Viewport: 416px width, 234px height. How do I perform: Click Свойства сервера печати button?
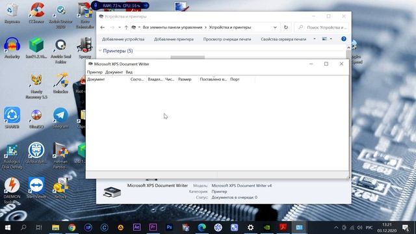(x=283, y=39)
